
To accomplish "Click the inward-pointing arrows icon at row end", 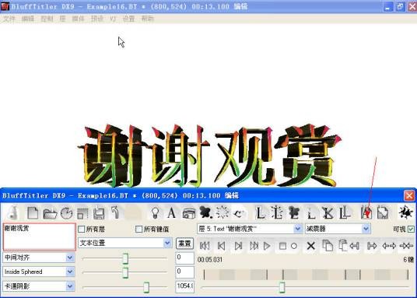I will (406, 246).
